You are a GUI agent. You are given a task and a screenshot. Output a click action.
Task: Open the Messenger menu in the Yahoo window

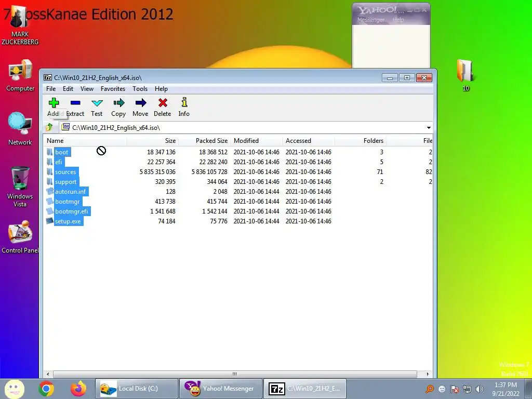point(371,20)
